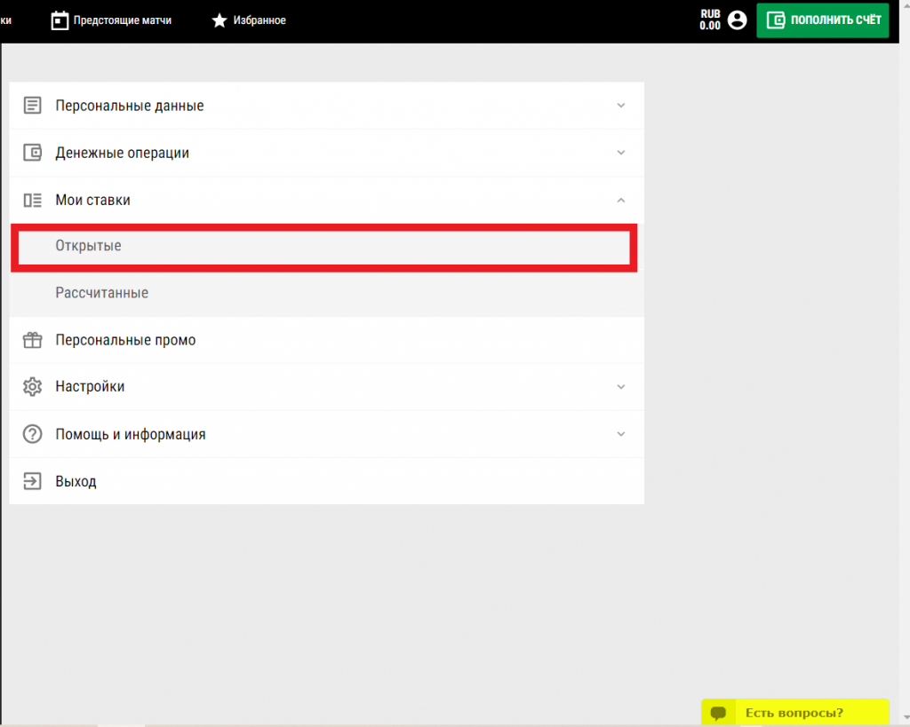
Task: Click the ПОПОЛНИТЬ СЧЁТ deposit button
Action: coord(822,20)
